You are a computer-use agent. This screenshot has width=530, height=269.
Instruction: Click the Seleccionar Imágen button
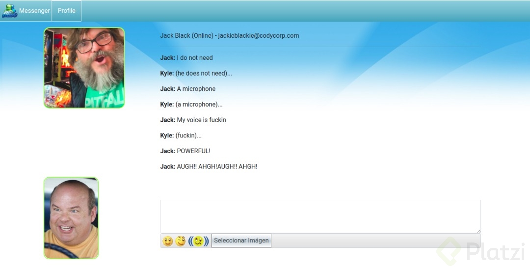(x=241, y=241)
